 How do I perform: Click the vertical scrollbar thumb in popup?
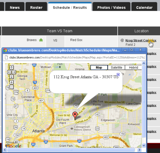pos(144,101)
